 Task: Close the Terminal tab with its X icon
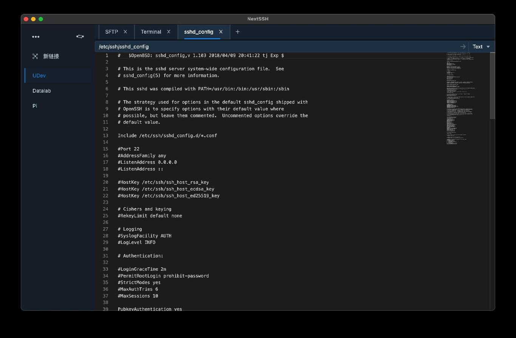tap(169, 32)
